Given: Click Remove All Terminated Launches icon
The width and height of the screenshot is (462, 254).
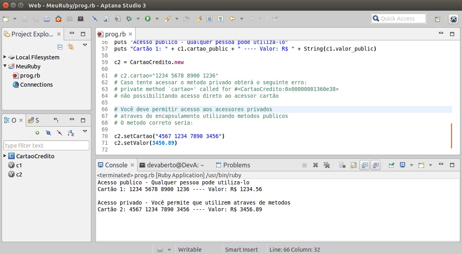Looking at the screenshot, I should [x=326, y=165].
